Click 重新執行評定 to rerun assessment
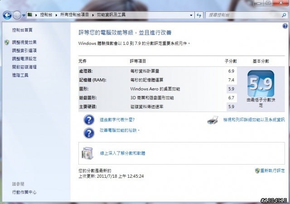290x204 pixels. [x=272, y=171]
